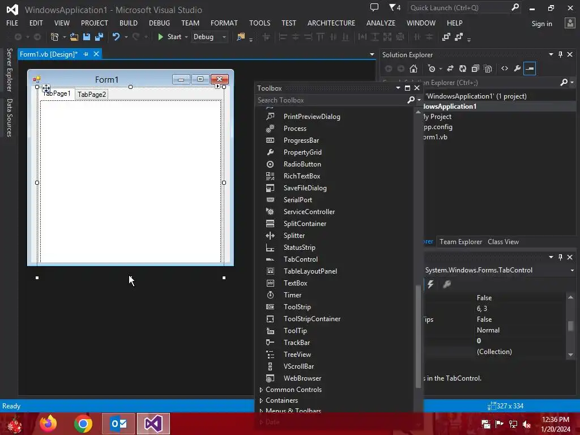
Task: Toggle Preview Selected Items in Solution Explorer
Action: click(530, 69)
